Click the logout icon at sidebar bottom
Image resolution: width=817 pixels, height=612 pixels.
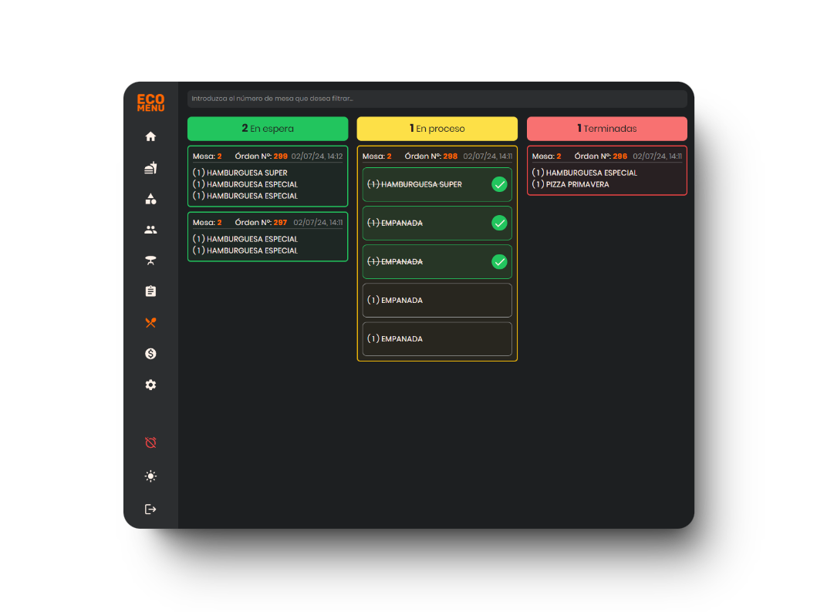[x=150, y=509]
